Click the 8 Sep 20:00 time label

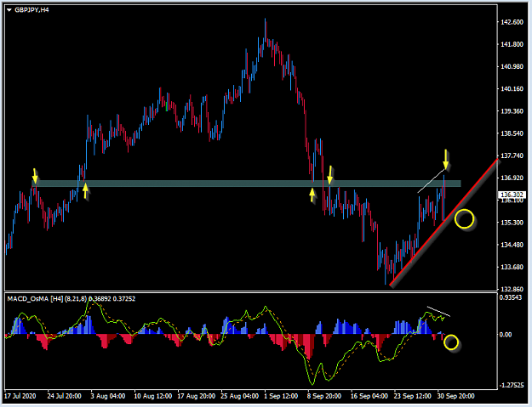[324, 396]
